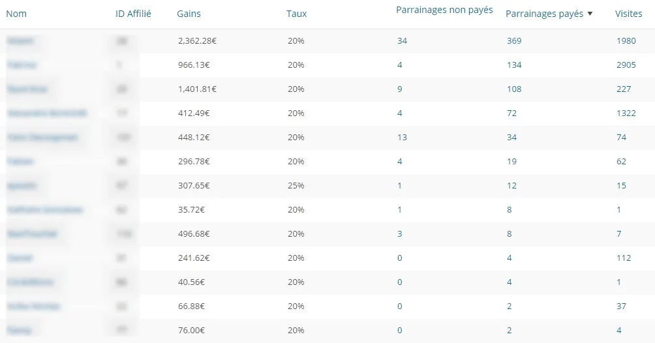Open the 2905 visits link
This screenshot has width=655, height=343.
626,65
